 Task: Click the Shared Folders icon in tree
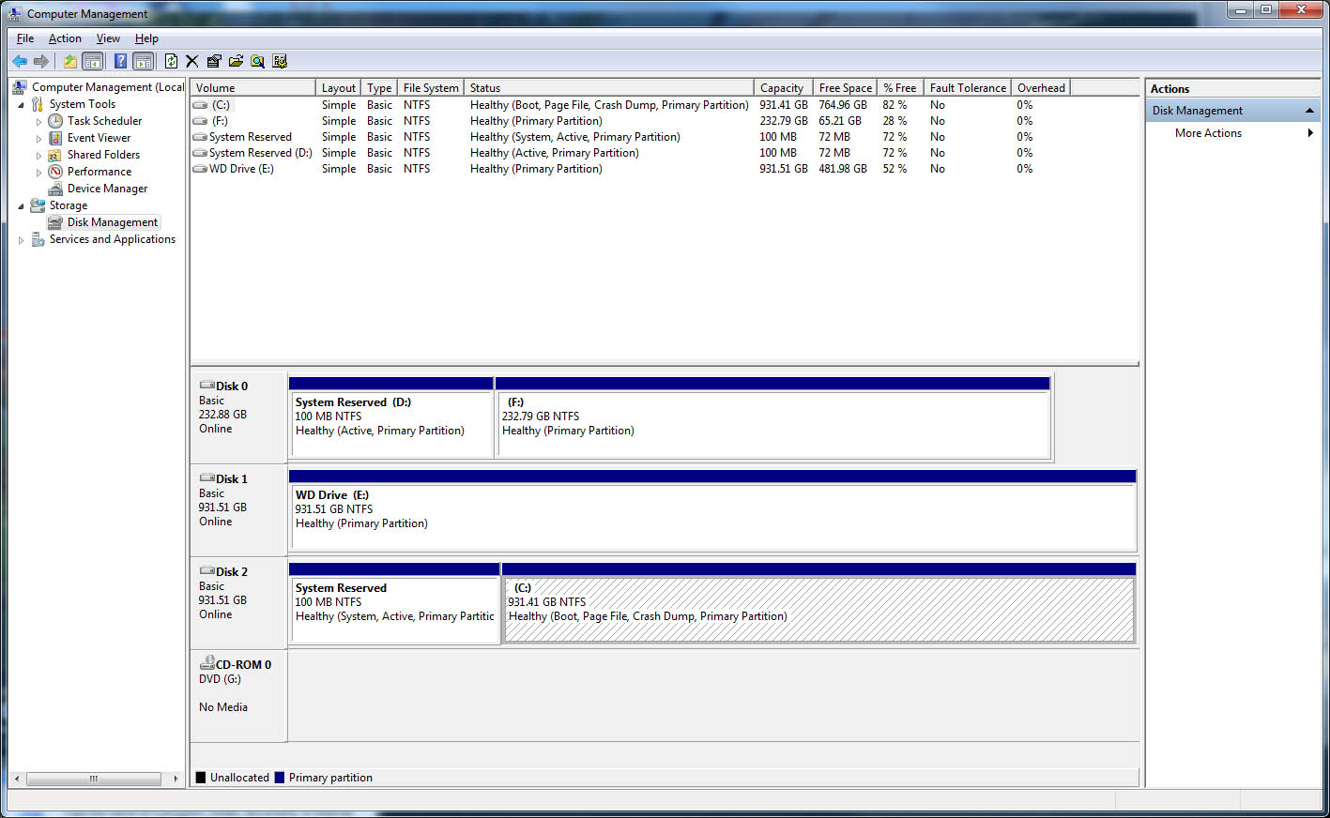click(55, 155)
